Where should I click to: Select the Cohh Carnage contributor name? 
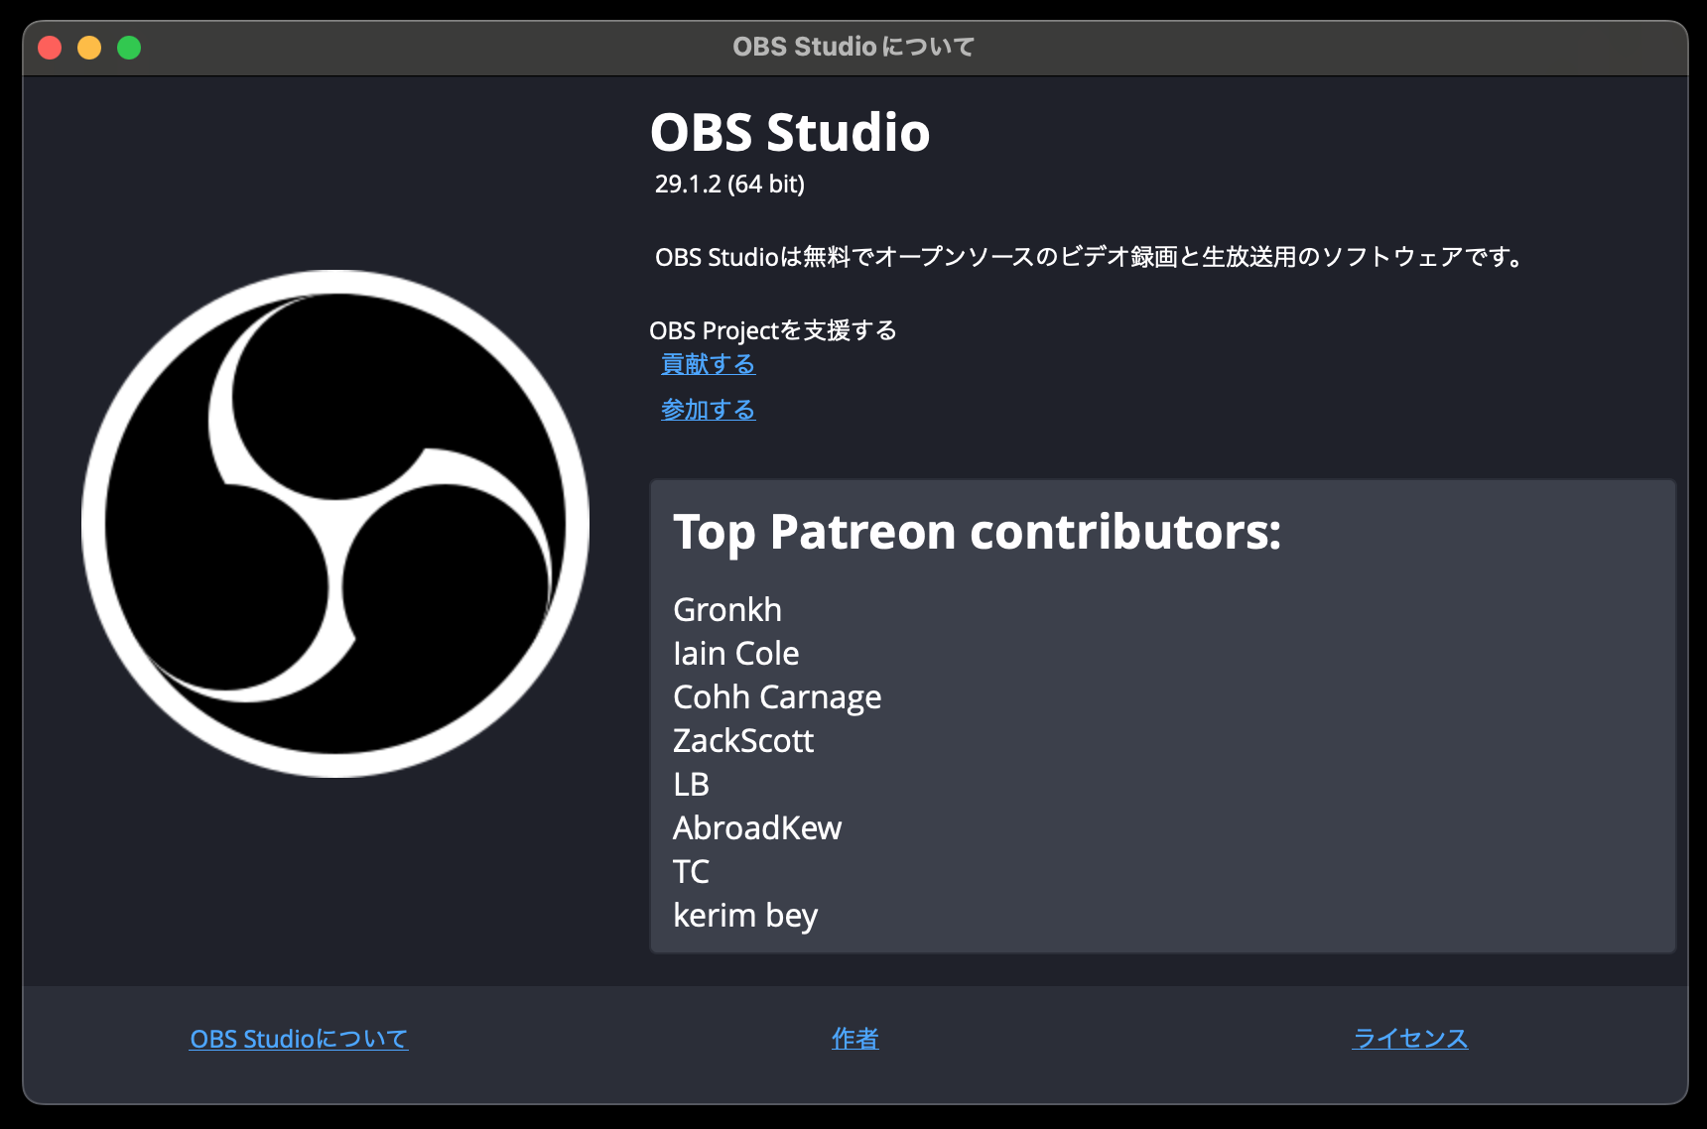coord(777,698)
